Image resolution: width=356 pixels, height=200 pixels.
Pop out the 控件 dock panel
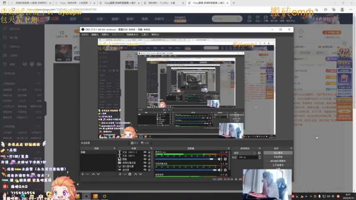click(x=291, y=148)
